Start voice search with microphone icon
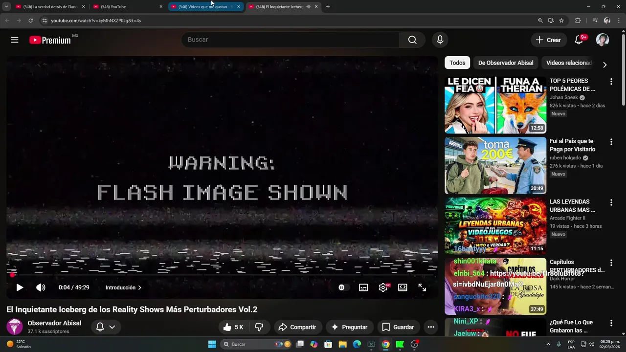Viewport: 626px width, 352px height. pyautogui.click(x=440, y=40)
